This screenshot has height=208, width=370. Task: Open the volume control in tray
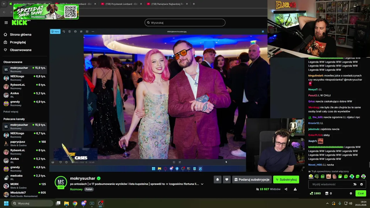coord(351,203)
